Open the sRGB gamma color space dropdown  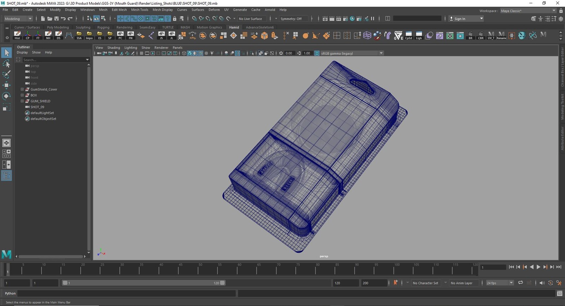[x=352, y=53]
